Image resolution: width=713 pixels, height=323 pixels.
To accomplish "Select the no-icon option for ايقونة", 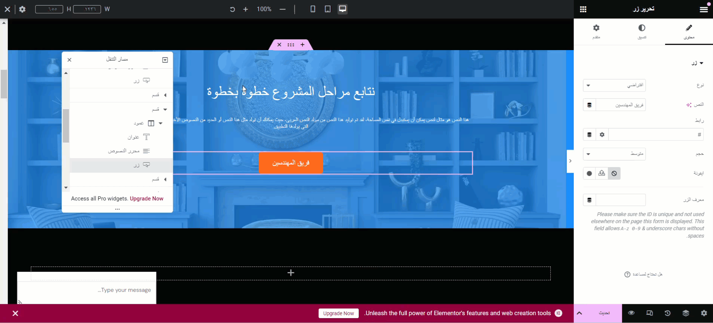I will point(614,173).
